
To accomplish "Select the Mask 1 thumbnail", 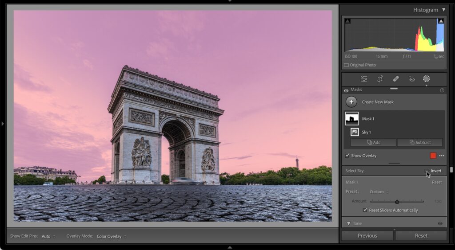I will click(x=352, y=118).
